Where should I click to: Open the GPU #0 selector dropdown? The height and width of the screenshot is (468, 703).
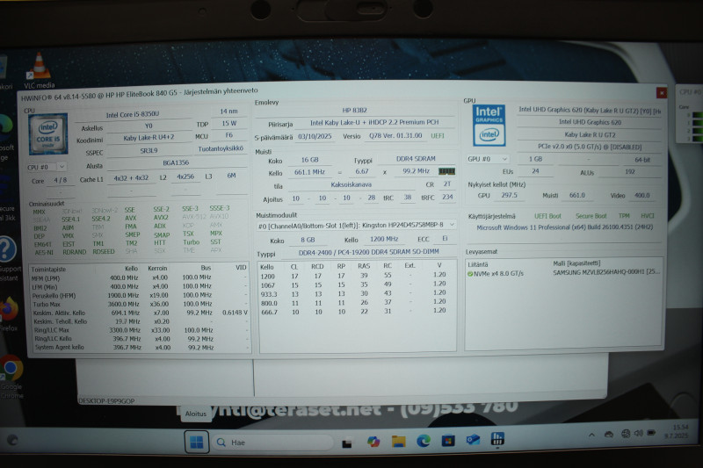click(488, 159)
